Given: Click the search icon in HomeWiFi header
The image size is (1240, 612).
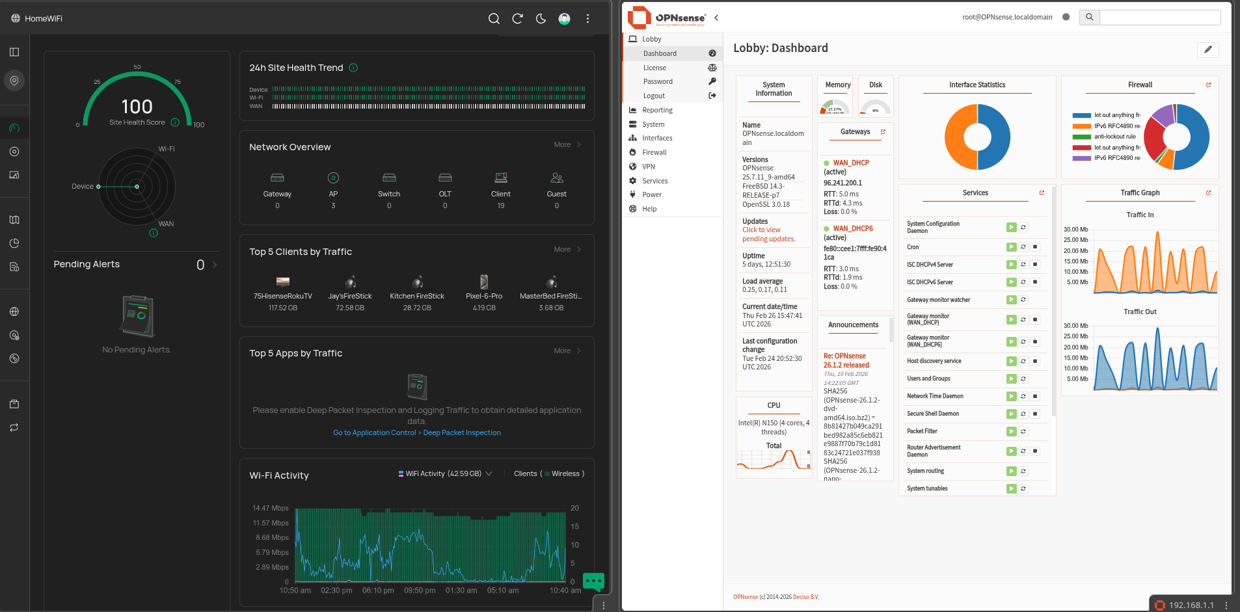Looking at the screenshot, I should point(494,19).
